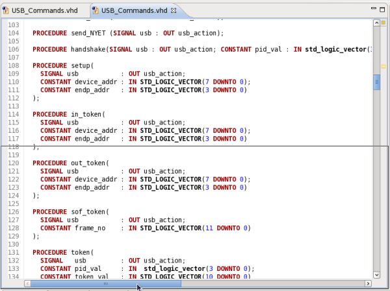Click procedure name send_NYET
Screen dimensions: 390x291
coord(88,33)
